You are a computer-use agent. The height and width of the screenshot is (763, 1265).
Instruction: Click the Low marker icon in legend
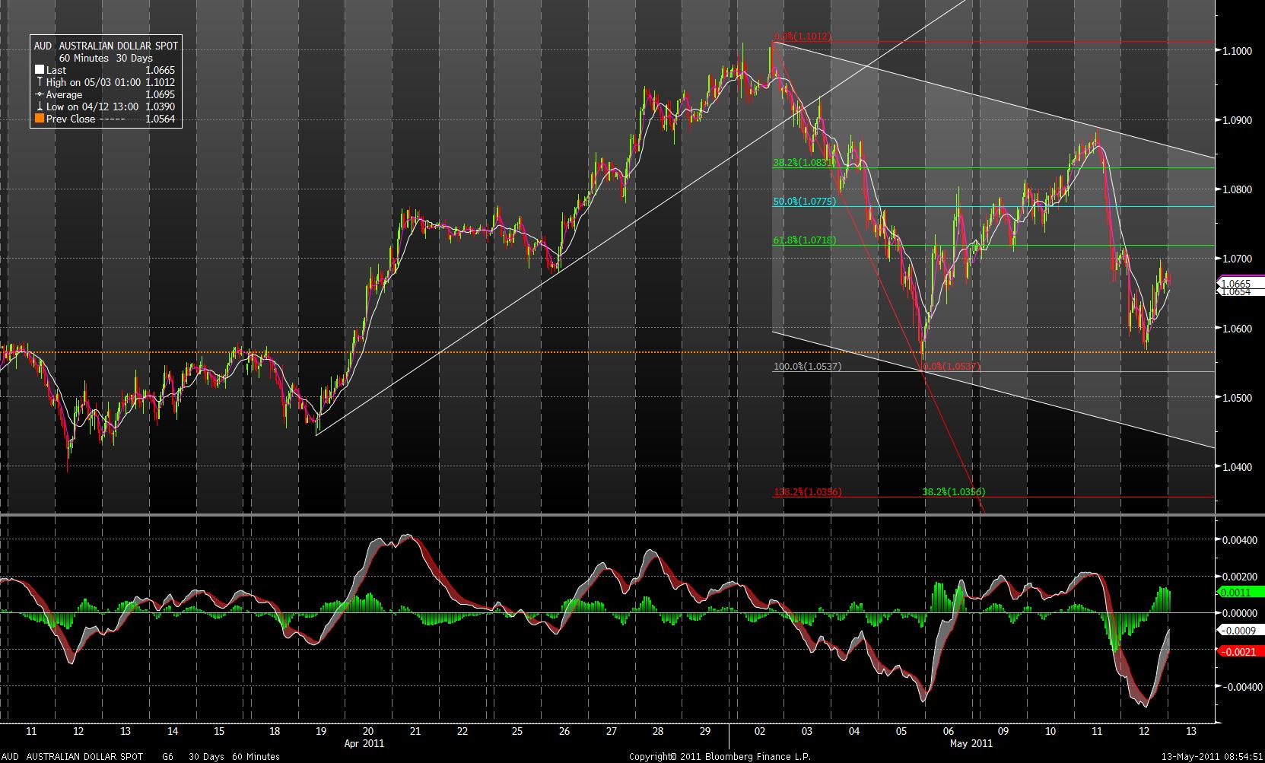(40, 107)
